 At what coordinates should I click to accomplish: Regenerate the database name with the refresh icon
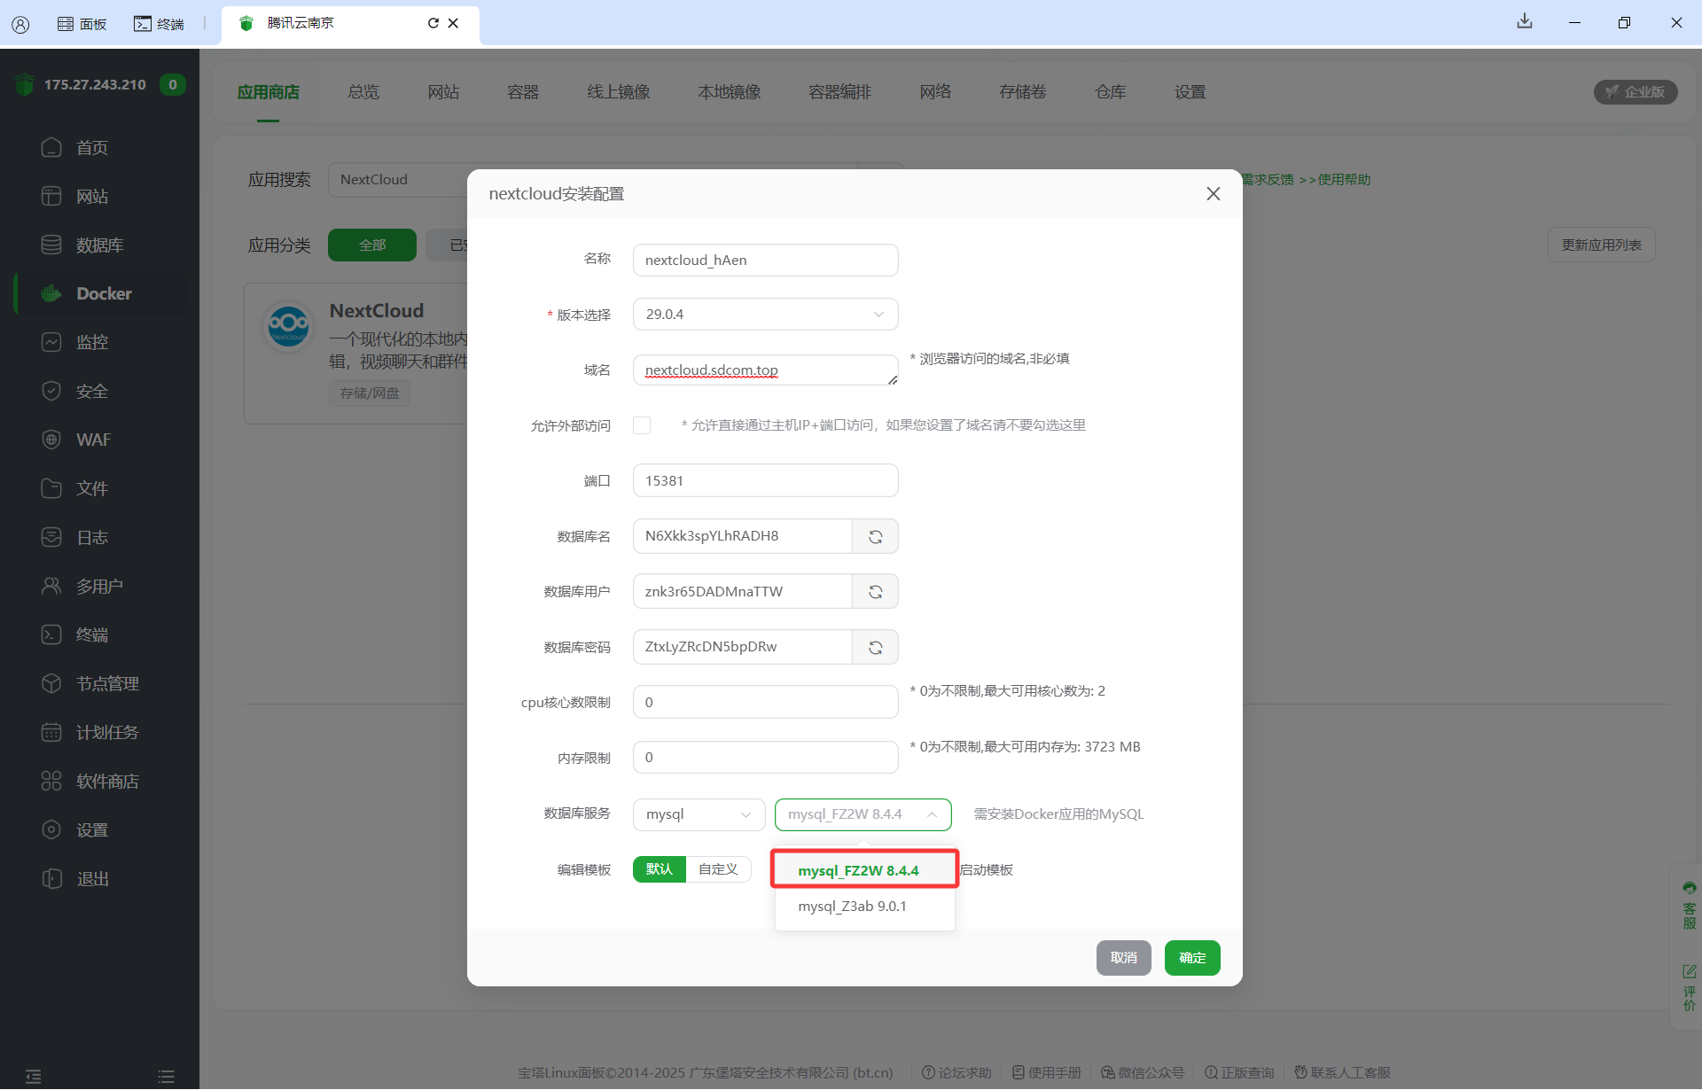(x=875, y=537)
